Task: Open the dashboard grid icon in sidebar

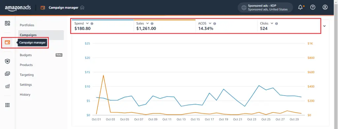Action: [x=8, y=23]
